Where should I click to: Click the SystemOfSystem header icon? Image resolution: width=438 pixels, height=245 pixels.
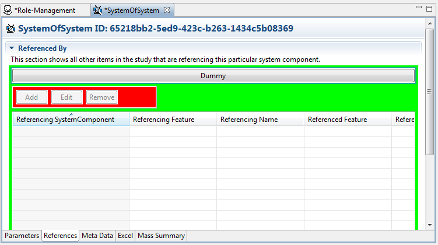pos(10,29)
